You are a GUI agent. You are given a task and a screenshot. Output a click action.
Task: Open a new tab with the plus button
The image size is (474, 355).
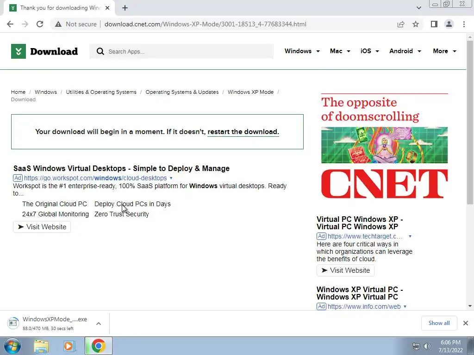pos(125,8)
